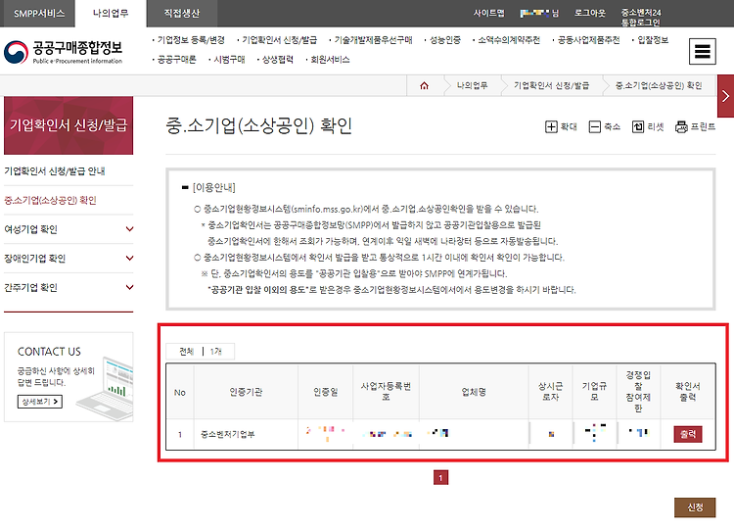
Task: Open 소액수의계약추천 menu
Action: click(x=509, y=40)
